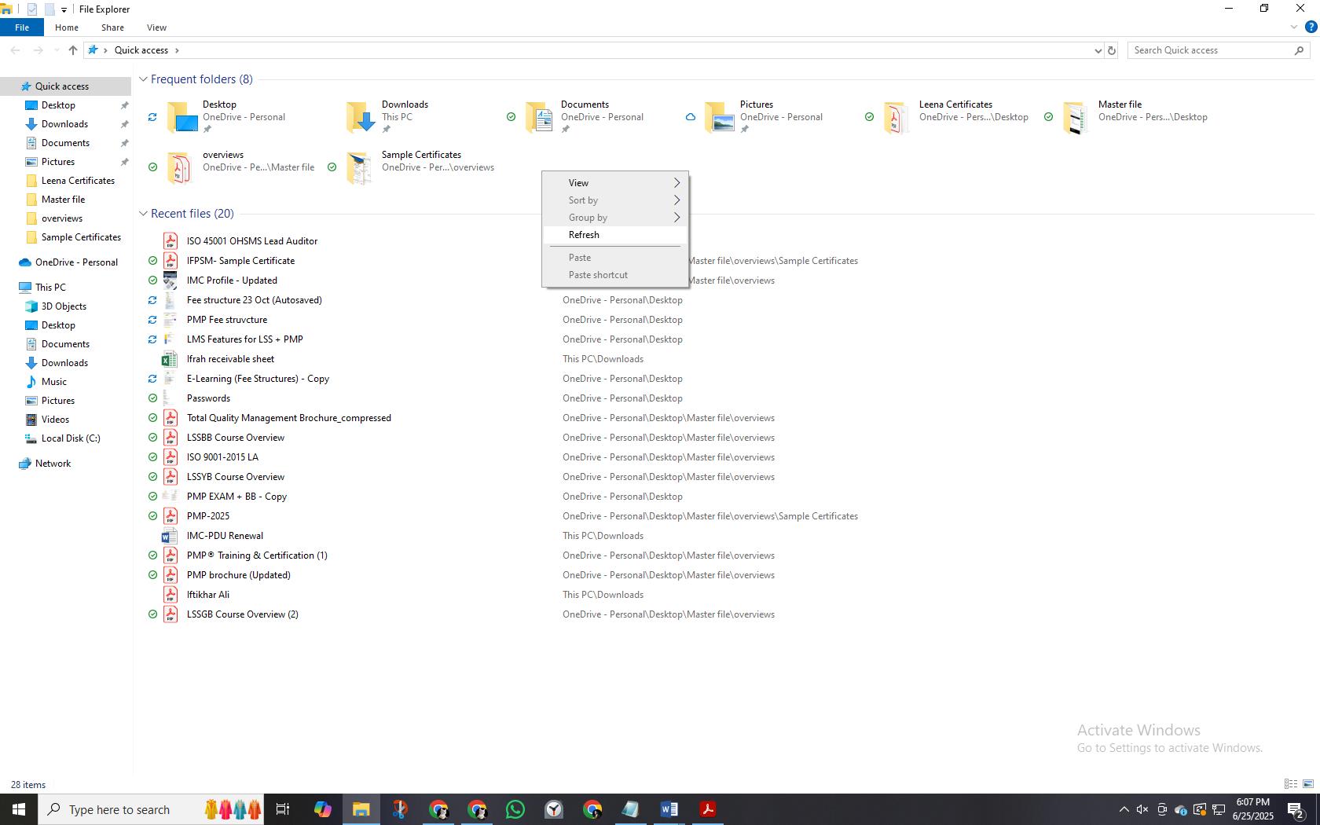Click the Refresh context menu entry
Screen dimensions: 1320x825
tap(615, 235)
